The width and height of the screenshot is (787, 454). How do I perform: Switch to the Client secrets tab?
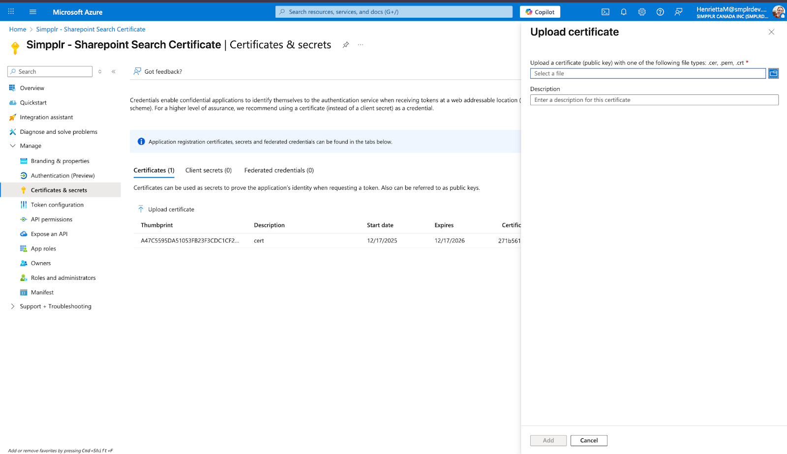coord(208,170)
